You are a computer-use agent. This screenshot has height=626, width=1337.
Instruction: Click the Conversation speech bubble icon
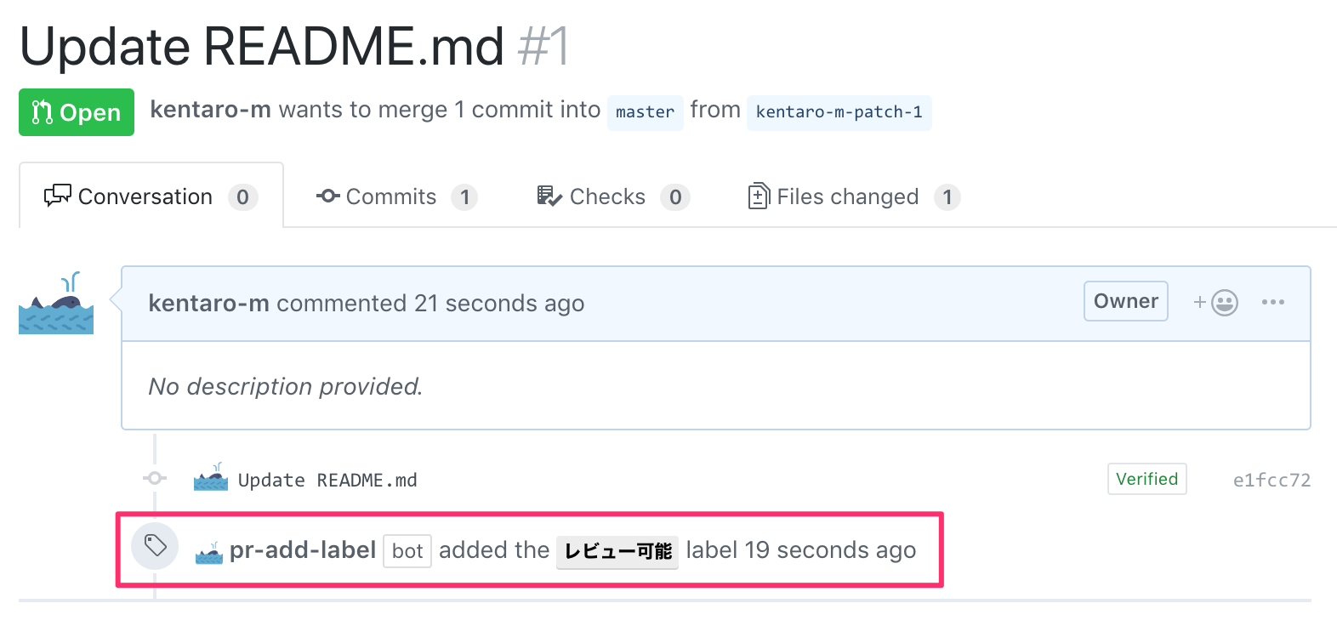[58, 195]
